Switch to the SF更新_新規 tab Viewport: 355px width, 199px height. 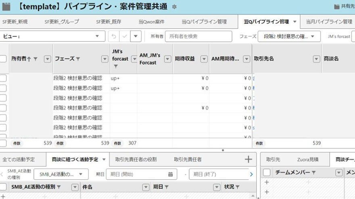click(15, 22)
